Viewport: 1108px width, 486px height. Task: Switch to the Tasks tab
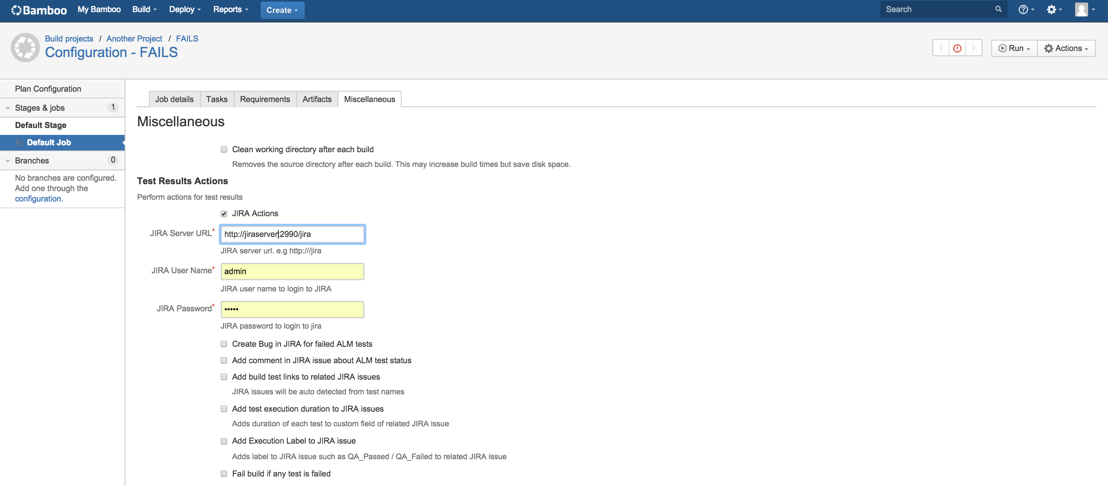pos(216,99)
